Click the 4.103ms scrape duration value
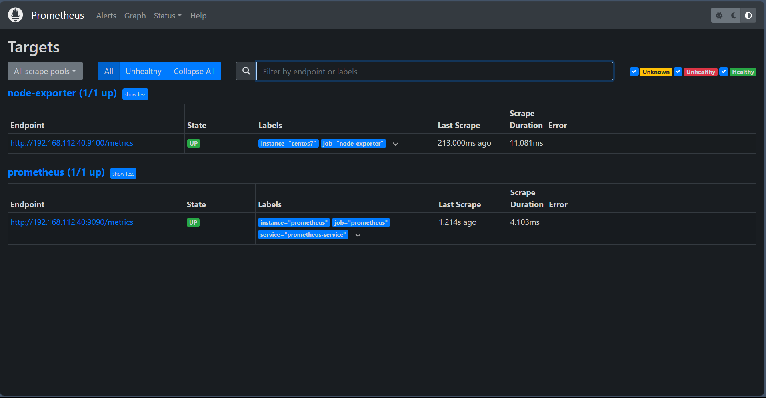The image size is (766, 398). tap(525, 222)
